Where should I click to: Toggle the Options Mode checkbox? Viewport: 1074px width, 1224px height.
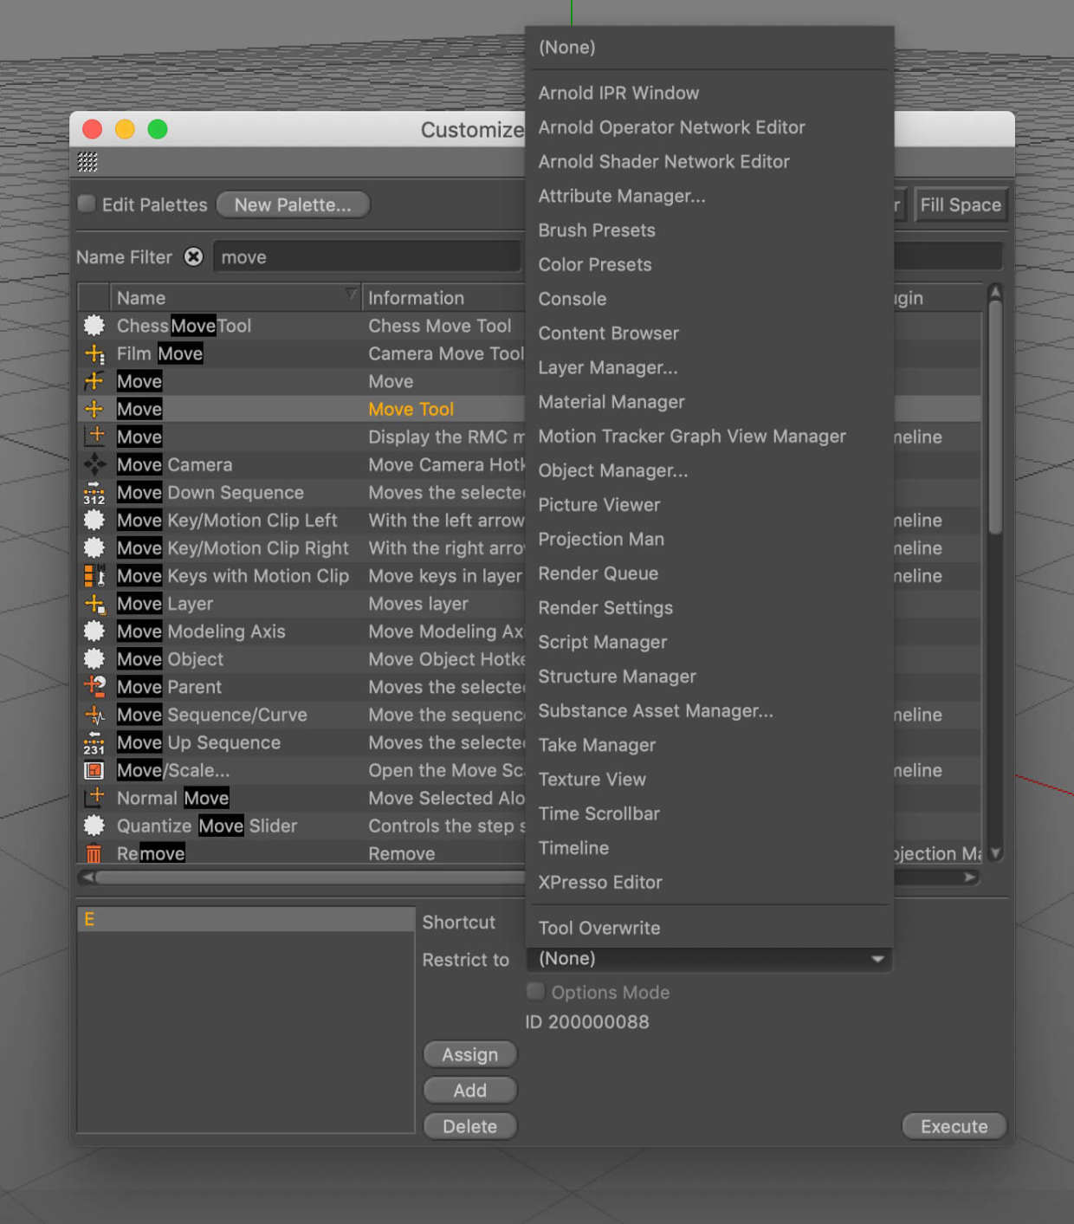coord(535,992)
